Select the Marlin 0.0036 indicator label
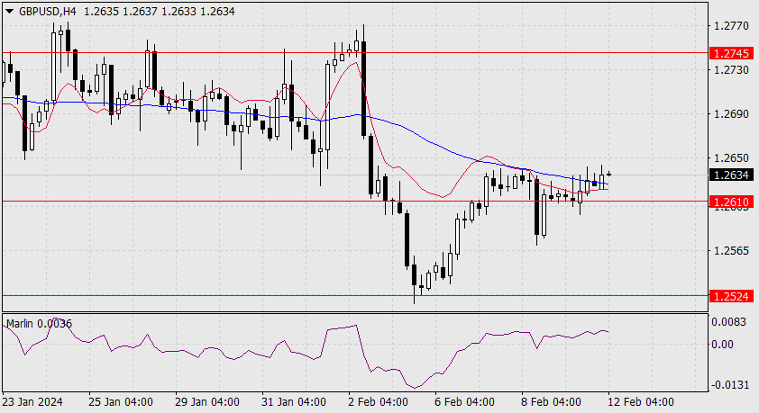Screen dimensions: 759x413 pos(39,324)
